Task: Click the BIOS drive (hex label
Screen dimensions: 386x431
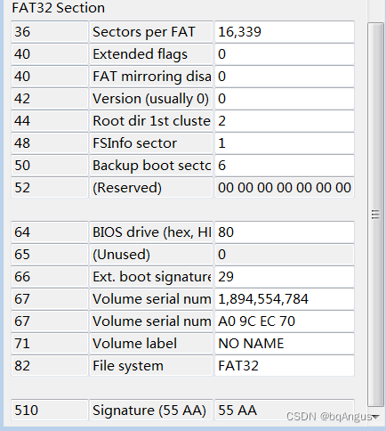Action: pos(151,232)
